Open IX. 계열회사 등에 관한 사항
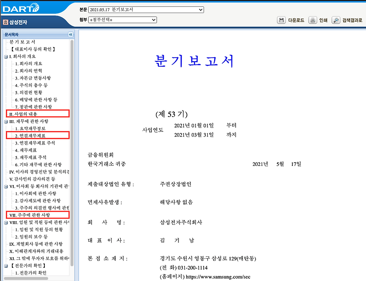366x281 pixels. pyautogui.click(x=36, y=244)
